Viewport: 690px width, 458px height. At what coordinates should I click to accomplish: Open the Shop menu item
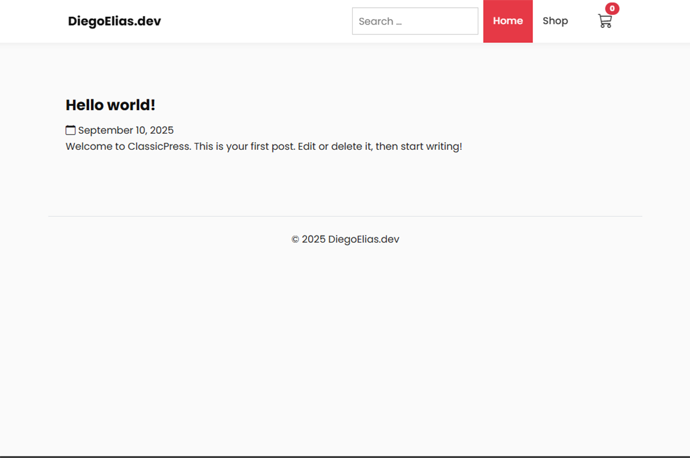[x=555, y=21]
